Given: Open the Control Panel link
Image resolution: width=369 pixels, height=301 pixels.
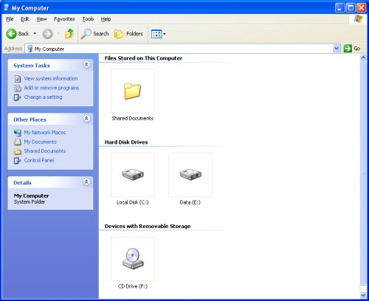Looking at the screenshot, I should point(39,160).
